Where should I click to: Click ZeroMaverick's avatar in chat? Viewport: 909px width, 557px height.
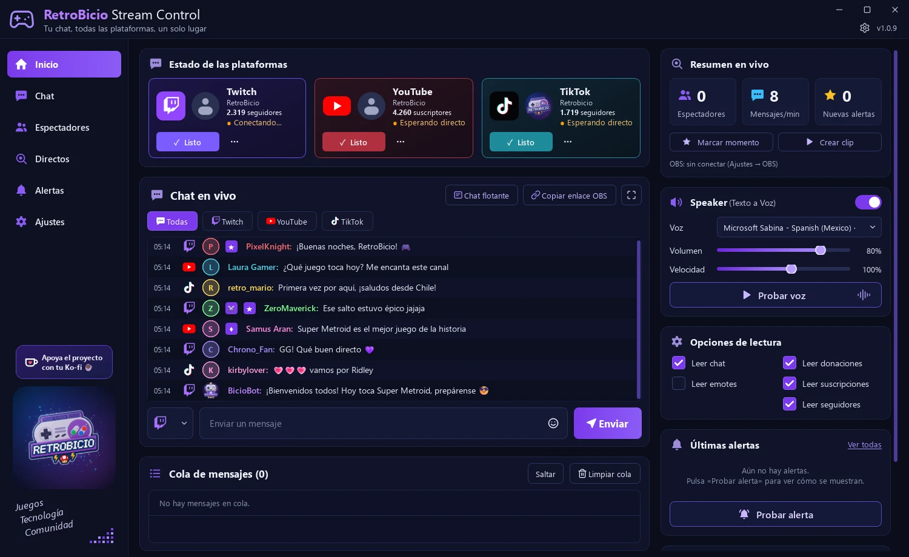(x=211, y=308)
